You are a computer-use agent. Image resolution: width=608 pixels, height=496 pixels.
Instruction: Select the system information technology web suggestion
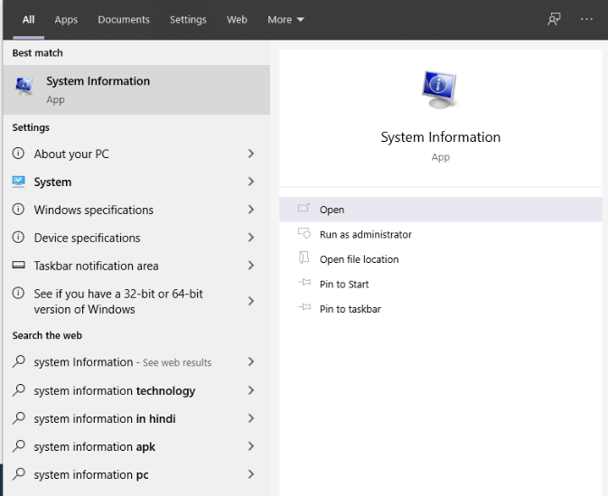(x=114, y=391)
